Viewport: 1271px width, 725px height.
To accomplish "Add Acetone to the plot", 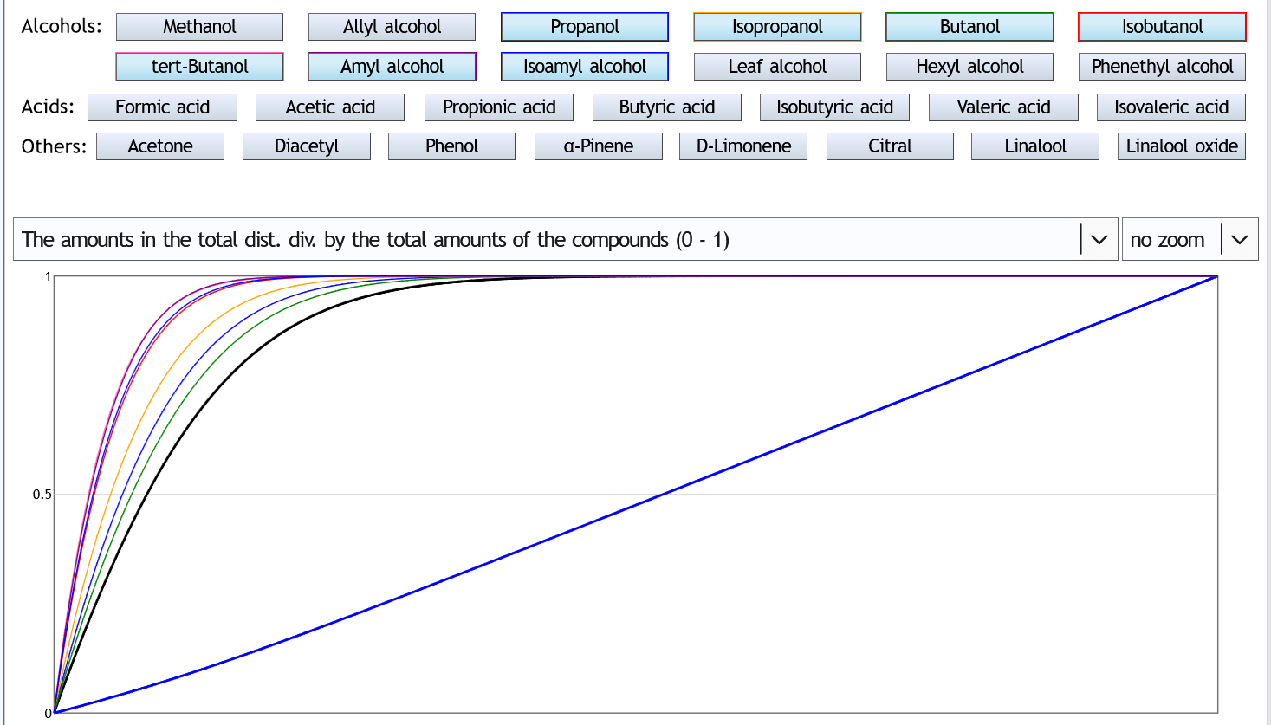I will click(x=160, y=146).
